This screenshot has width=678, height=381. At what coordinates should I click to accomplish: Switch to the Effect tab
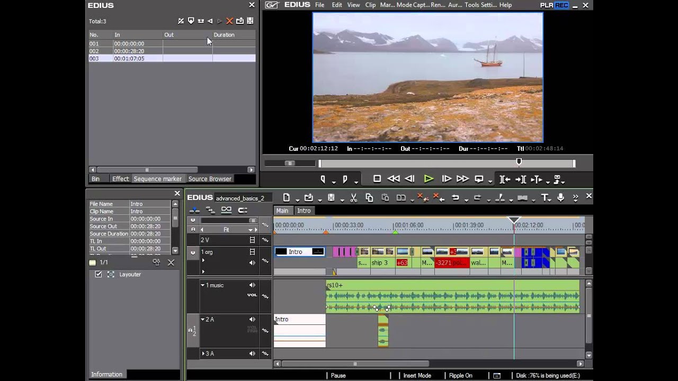tap(120, 179)
